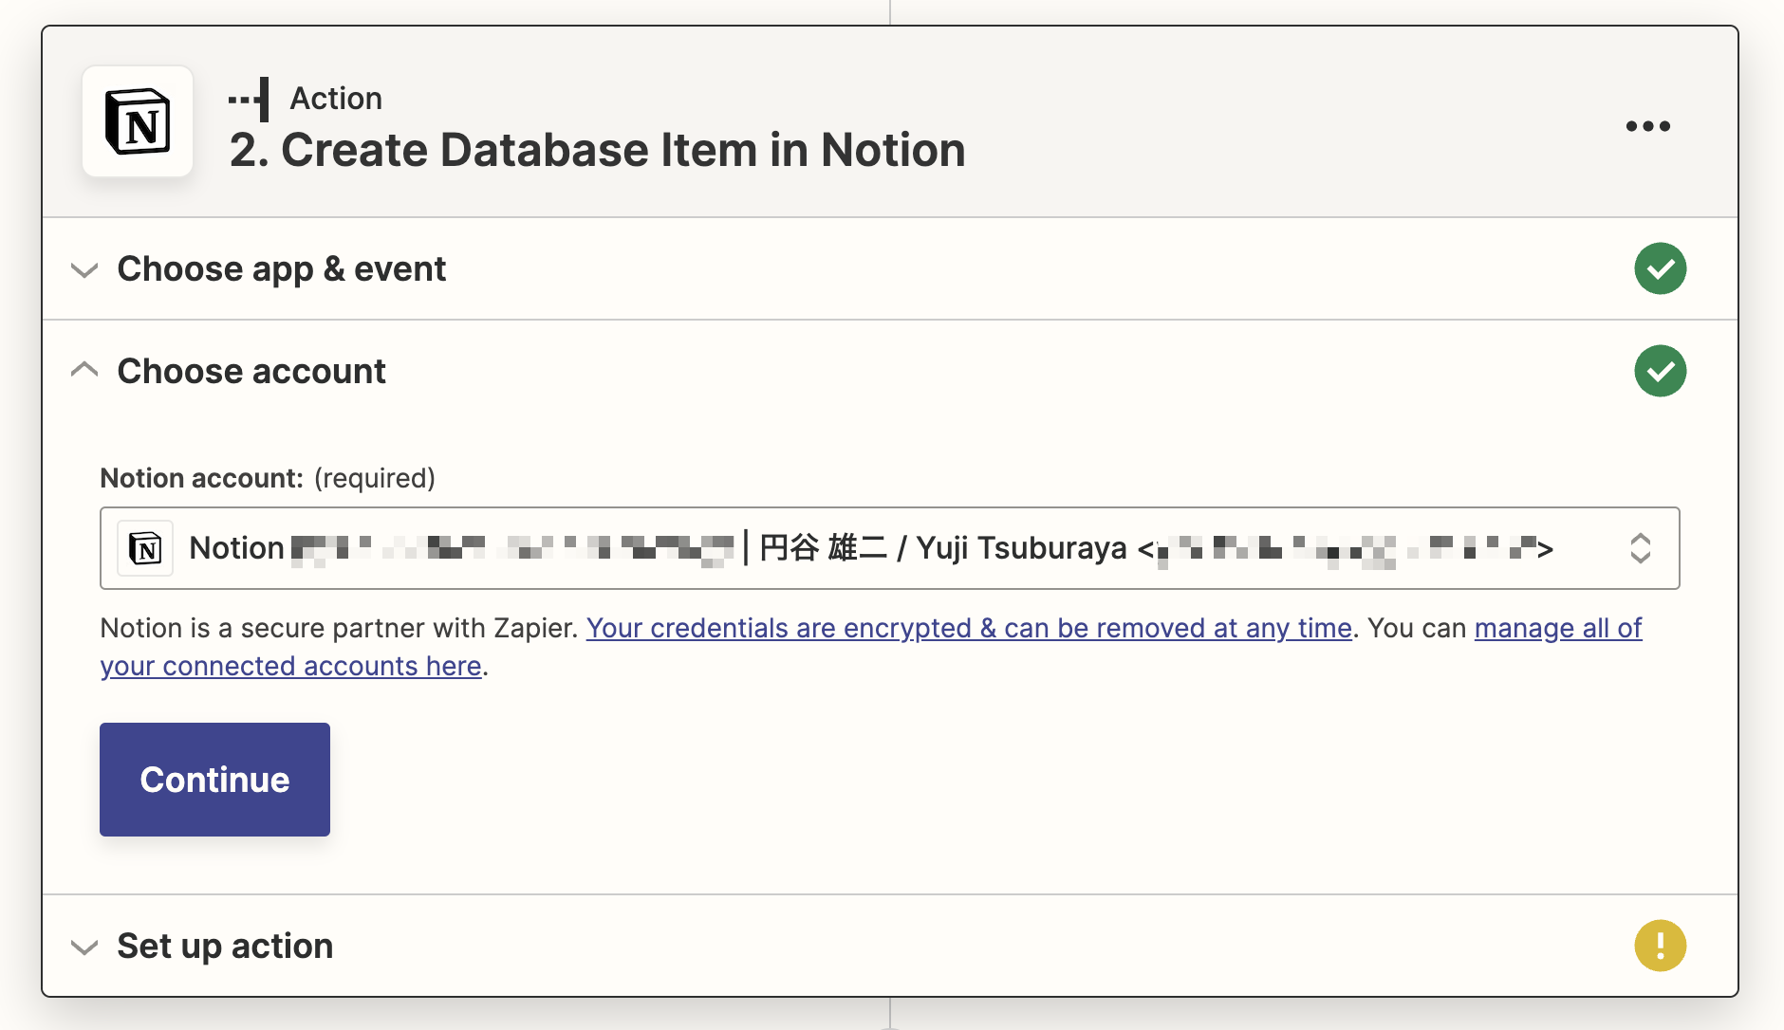Collapse the Choose account section

coord(84,370)
